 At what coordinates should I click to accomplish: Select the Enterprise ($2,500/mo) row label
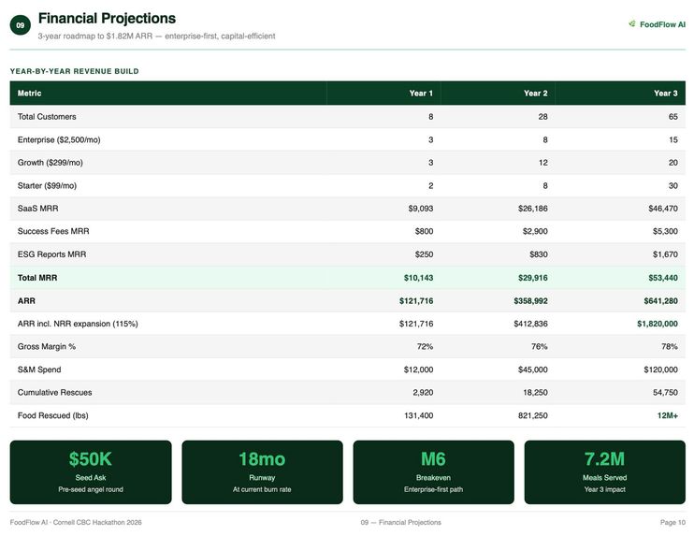point(59,140)
